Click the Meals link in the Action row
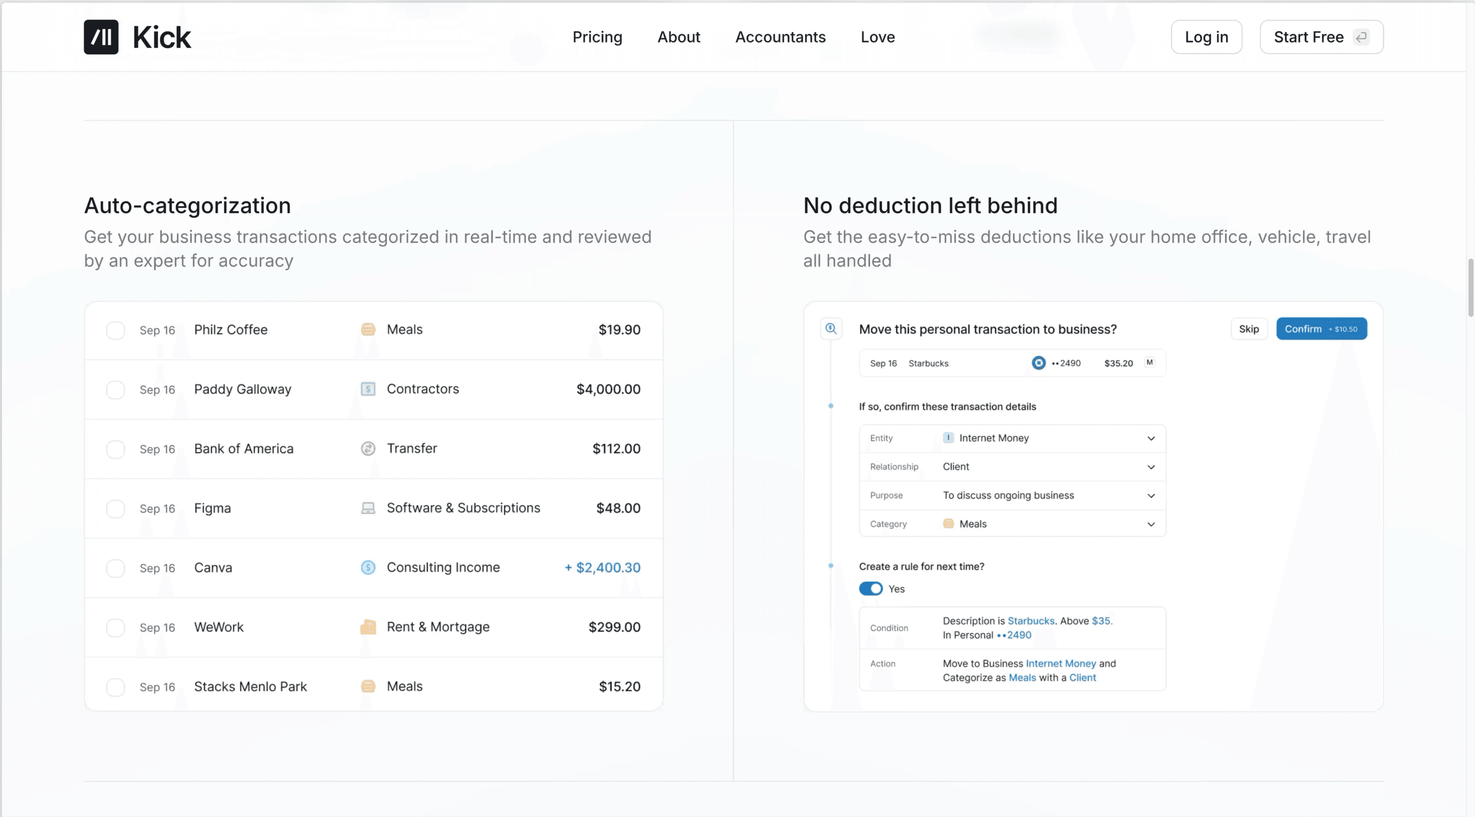 pos(1022,678)
